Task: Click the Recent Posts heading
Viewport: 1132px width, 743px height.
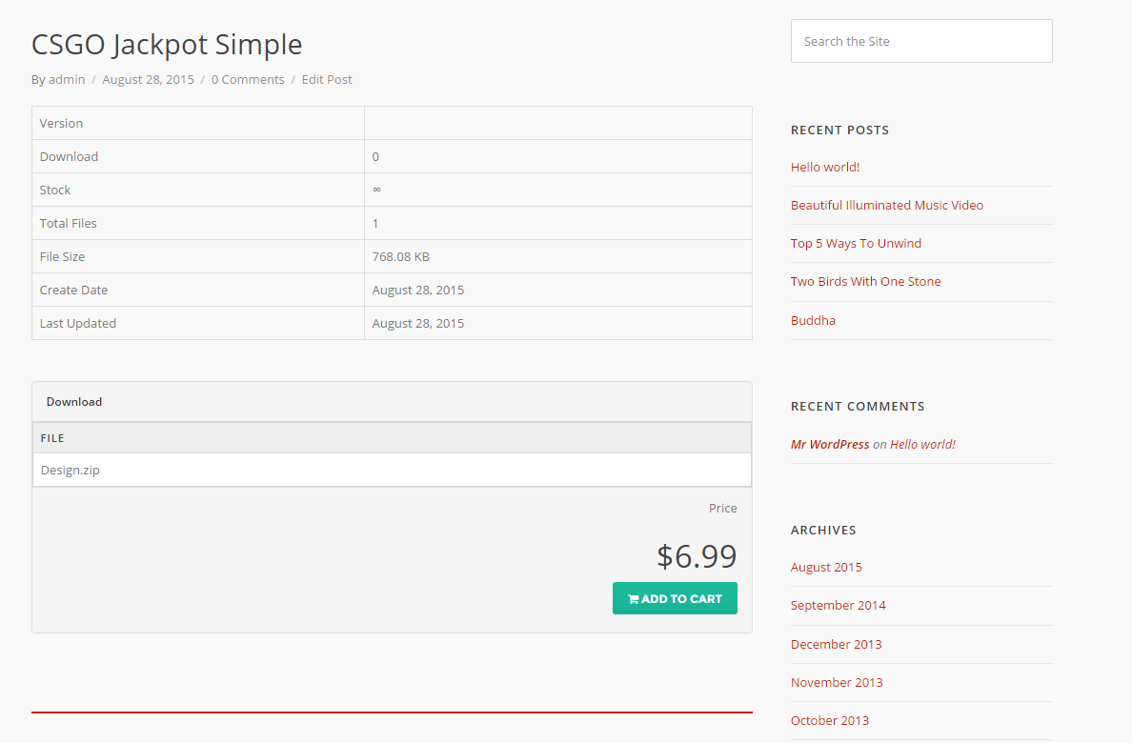Action: click(839, 130)
